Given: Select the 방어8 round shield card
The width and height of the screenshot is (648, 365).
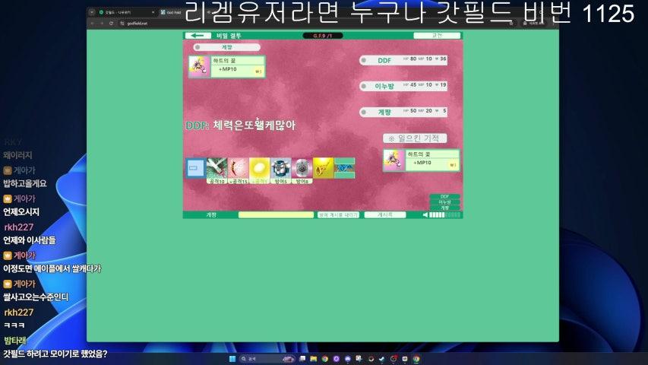Looking at the screenshot, I should [x=302, y=170].
